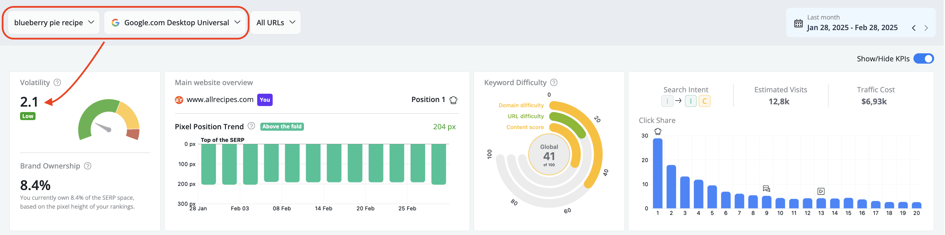This screenshot has width=945, height=235.
Task: Open the blueberry pie recipe keyword dropdown
Action: [54, 23]
